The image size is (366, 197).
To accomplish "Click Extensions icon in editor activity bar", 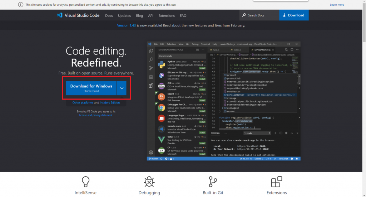I will pos(151,86).
